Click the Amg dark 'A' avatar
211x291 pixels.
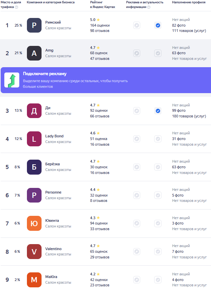pos(34,53)
